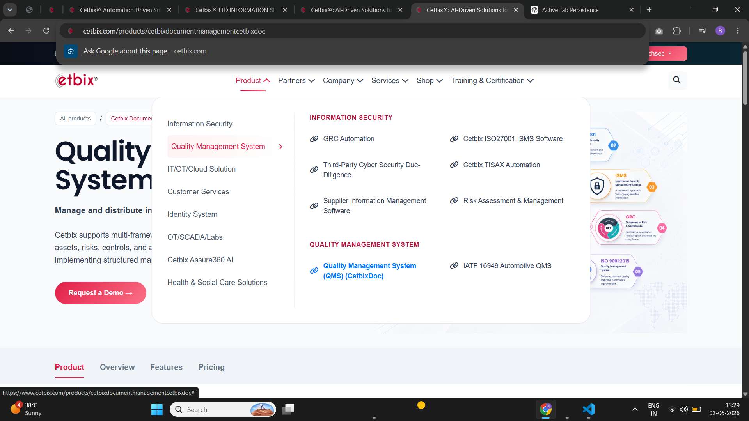Click the Request a Demo button
This screenshot has height=421, width=749.
101,293
